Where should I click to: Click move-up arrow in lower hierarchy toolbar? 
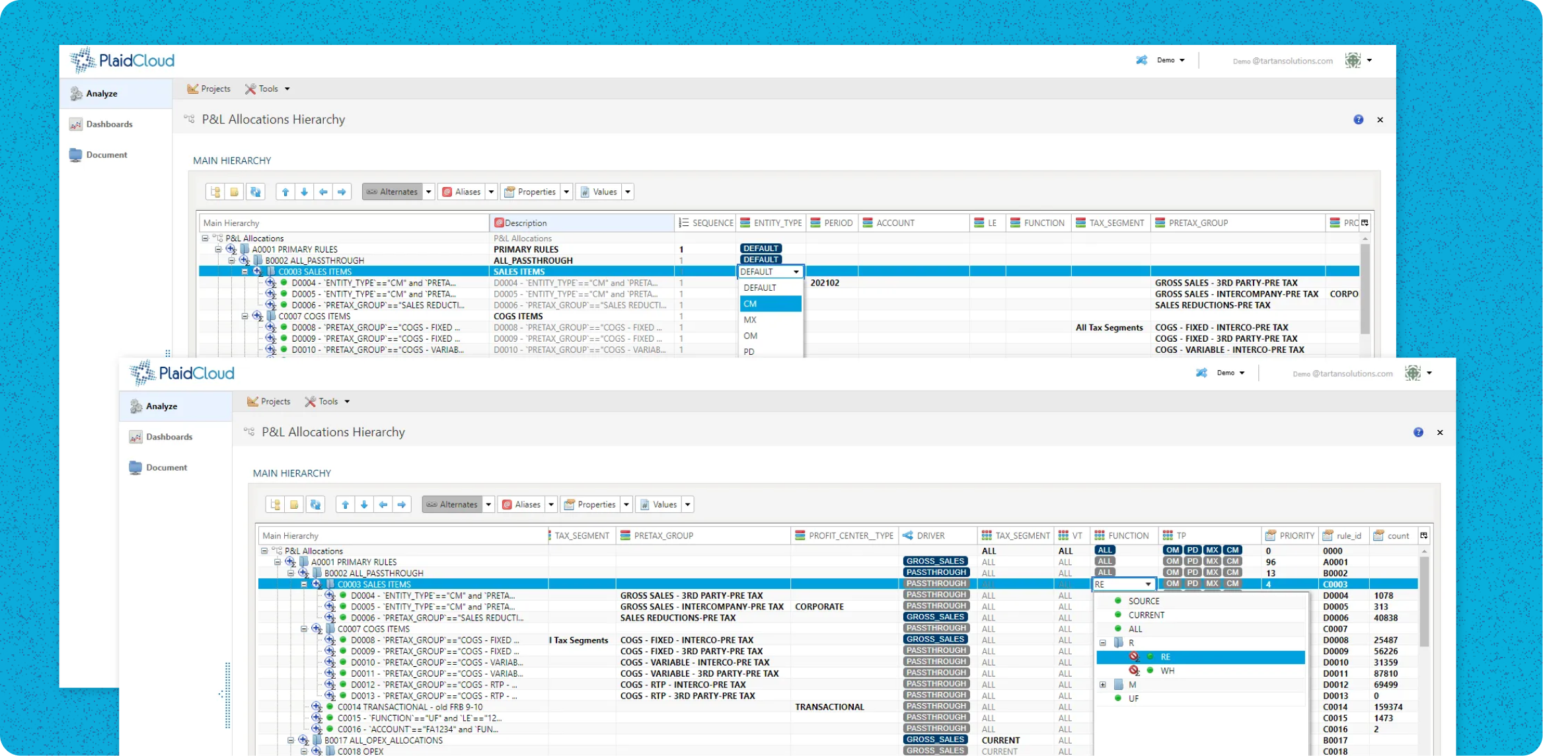[x=345, y=504]
